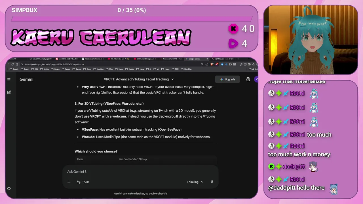Click the SIMPBUX goal progress bar
This screenshot has height=204, width=363.
132,19
